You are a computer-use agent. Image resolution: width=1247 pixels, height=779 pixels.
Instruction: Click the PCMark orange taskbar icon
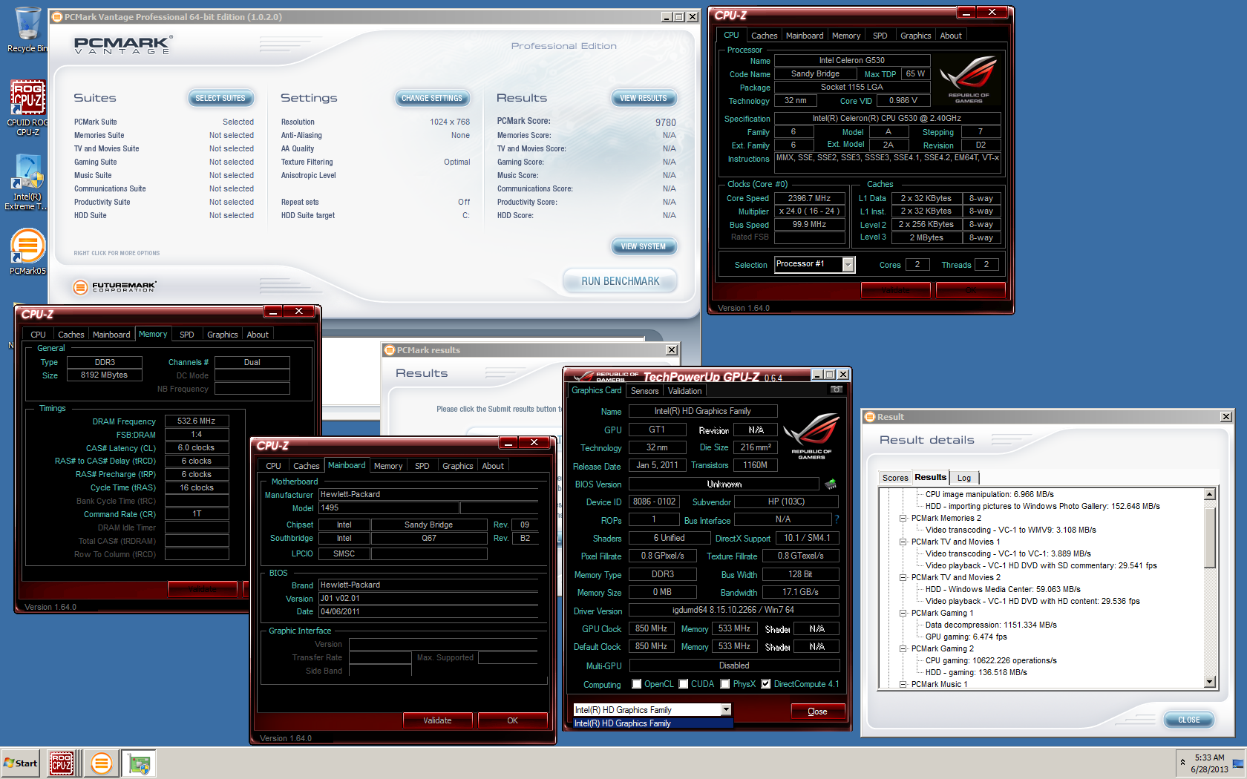pyautogui.click(x=101, y=763)
